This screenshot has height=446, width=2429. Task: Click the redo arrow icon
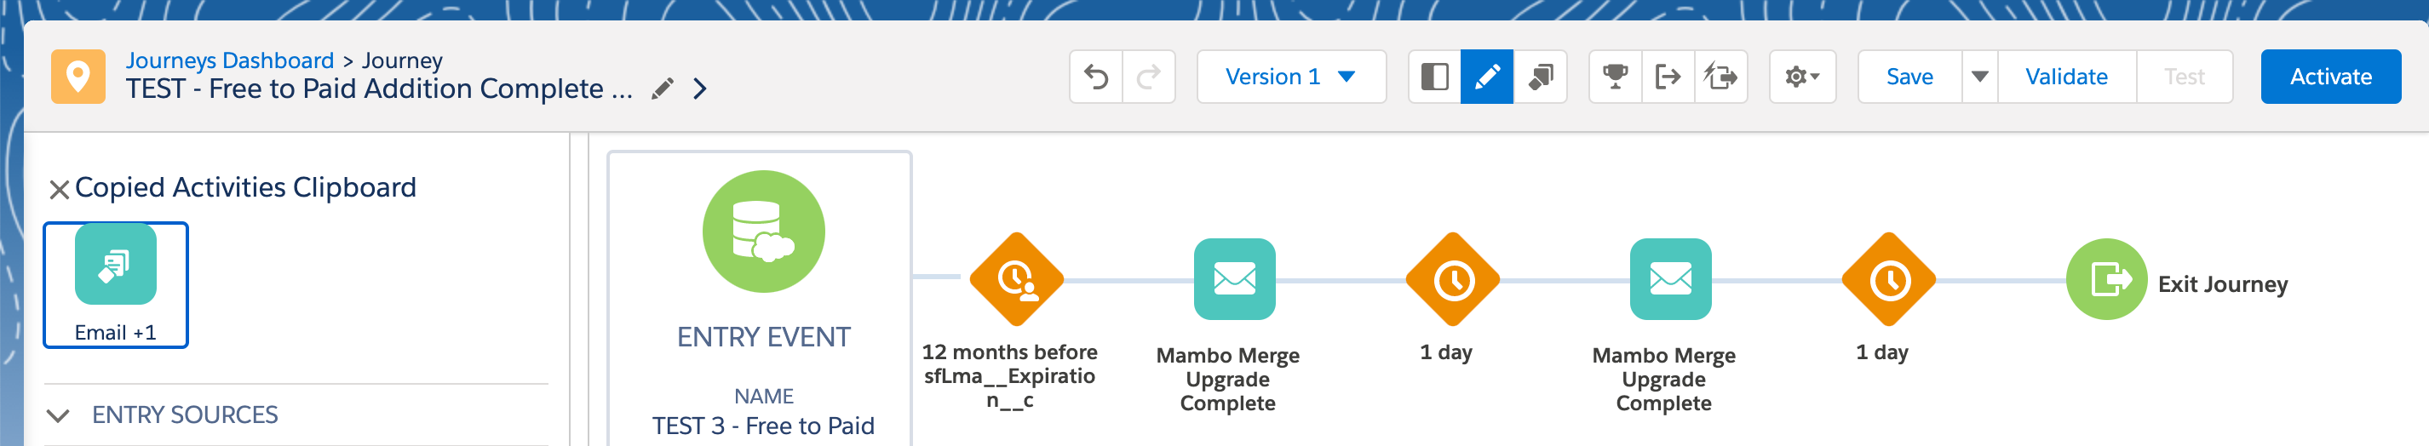(1148, 77)
